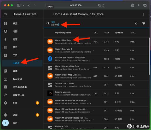Viewport: 151px width, 130px height.
Task: Click the Custom brand icons grid icon
Action: click(x=50, y=85)
